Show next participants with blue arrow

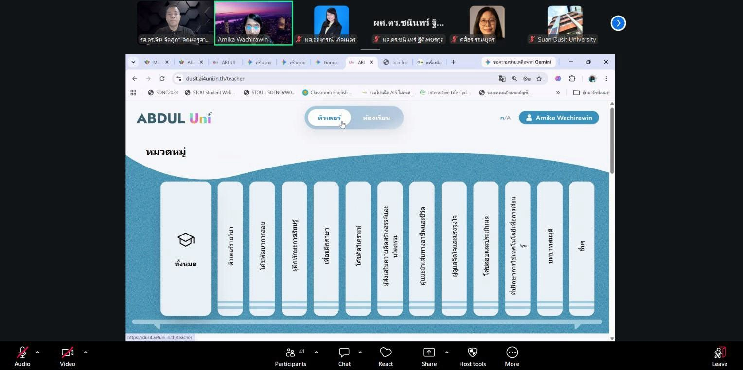pos(618,23)
